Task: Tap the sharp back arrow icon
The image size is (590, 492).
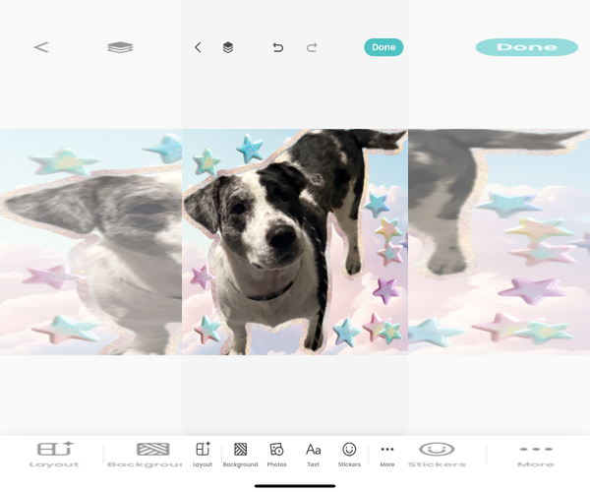Action: tap(198, 47)
